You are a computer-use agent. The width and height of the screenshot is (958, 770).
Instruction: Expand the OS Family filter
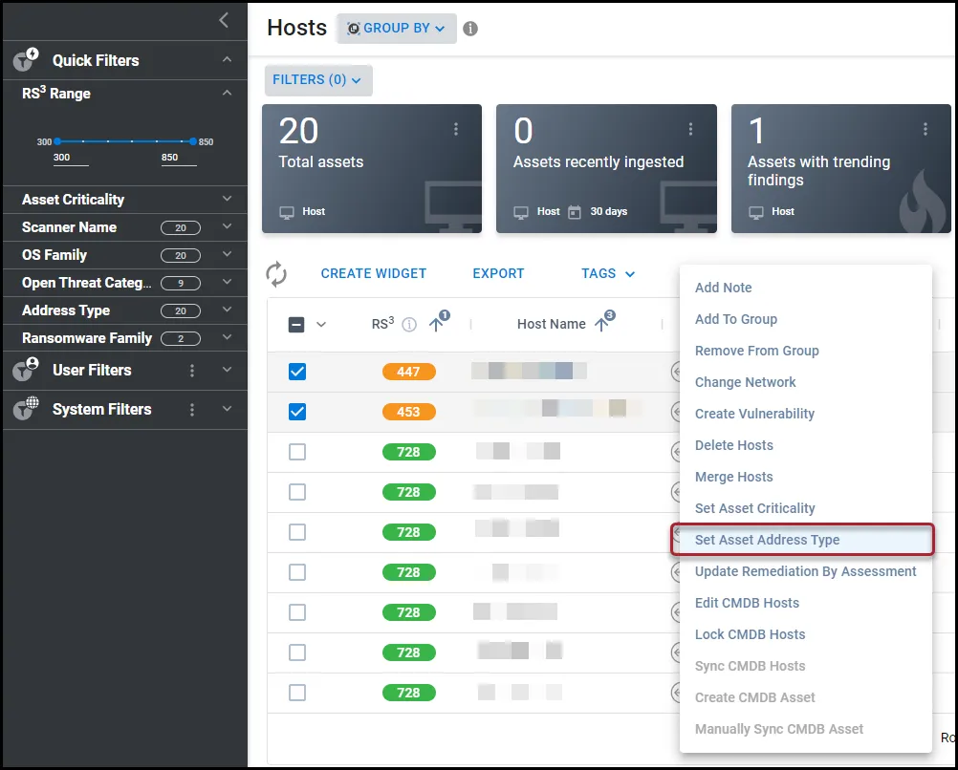tap(227, 254)
